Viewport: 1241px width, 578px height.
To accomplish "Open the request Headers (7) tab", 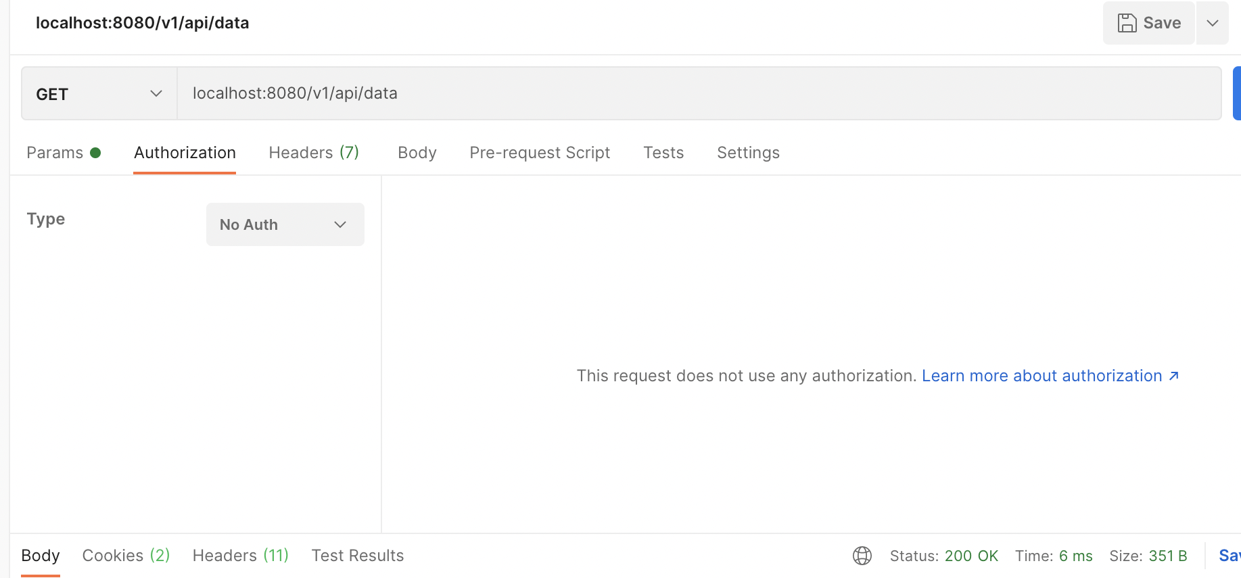I will tap(314, 153).
